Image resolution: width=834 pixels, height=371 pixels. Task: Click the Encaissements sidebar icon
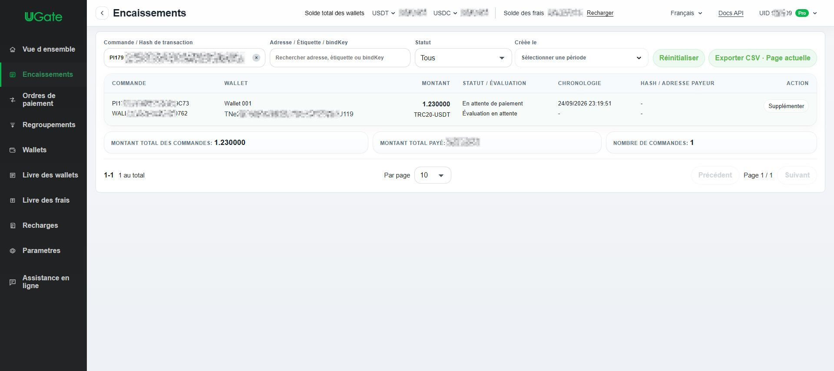coord(13,75)
